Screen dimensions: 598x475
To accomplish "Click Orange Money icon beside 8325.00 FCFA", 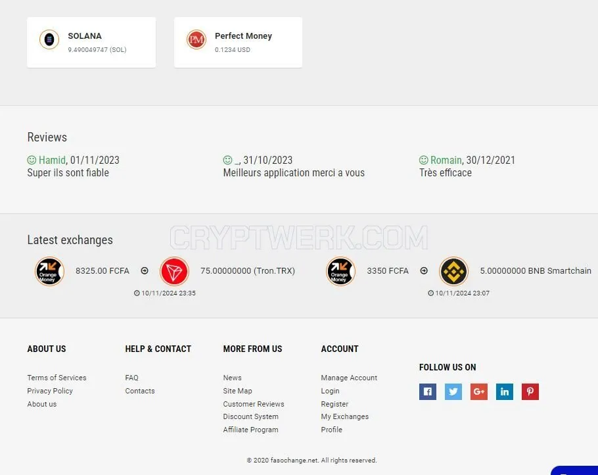I will tap(49, 271).
